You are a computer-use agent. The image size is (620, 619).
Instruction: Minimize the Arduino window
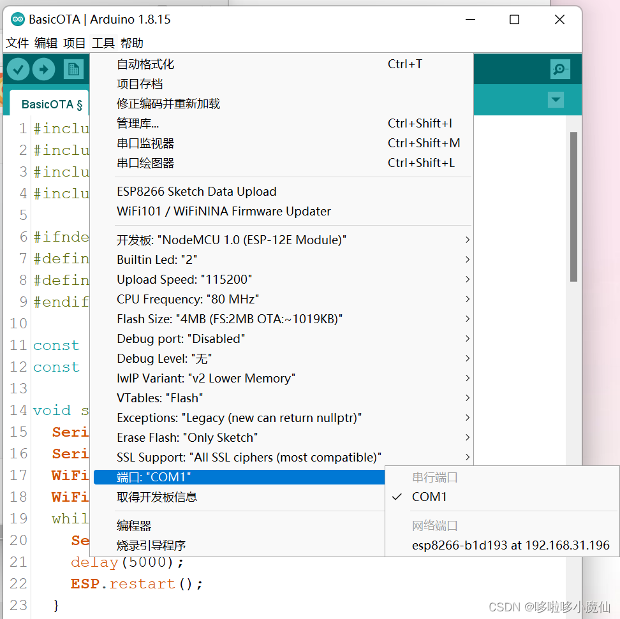pyautogui.click(x=470, y=19)
